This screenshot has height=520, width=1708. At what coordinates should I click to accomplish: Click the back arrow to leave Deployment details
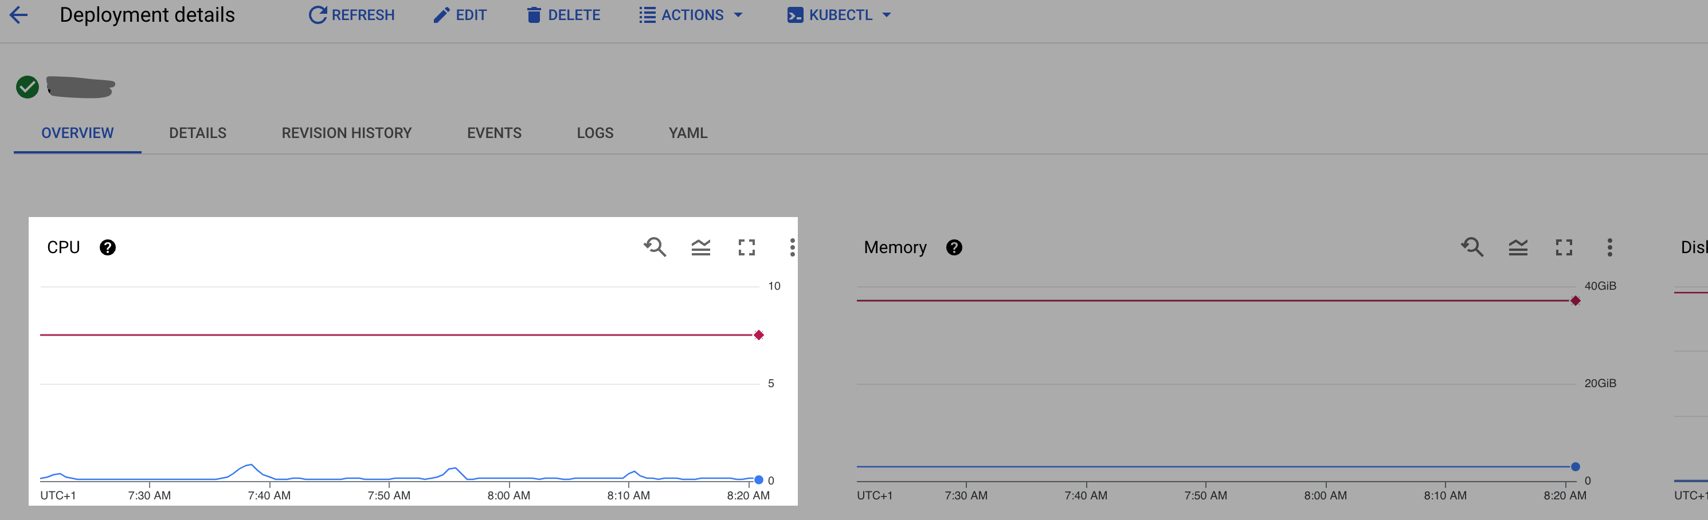coord(18,14)
